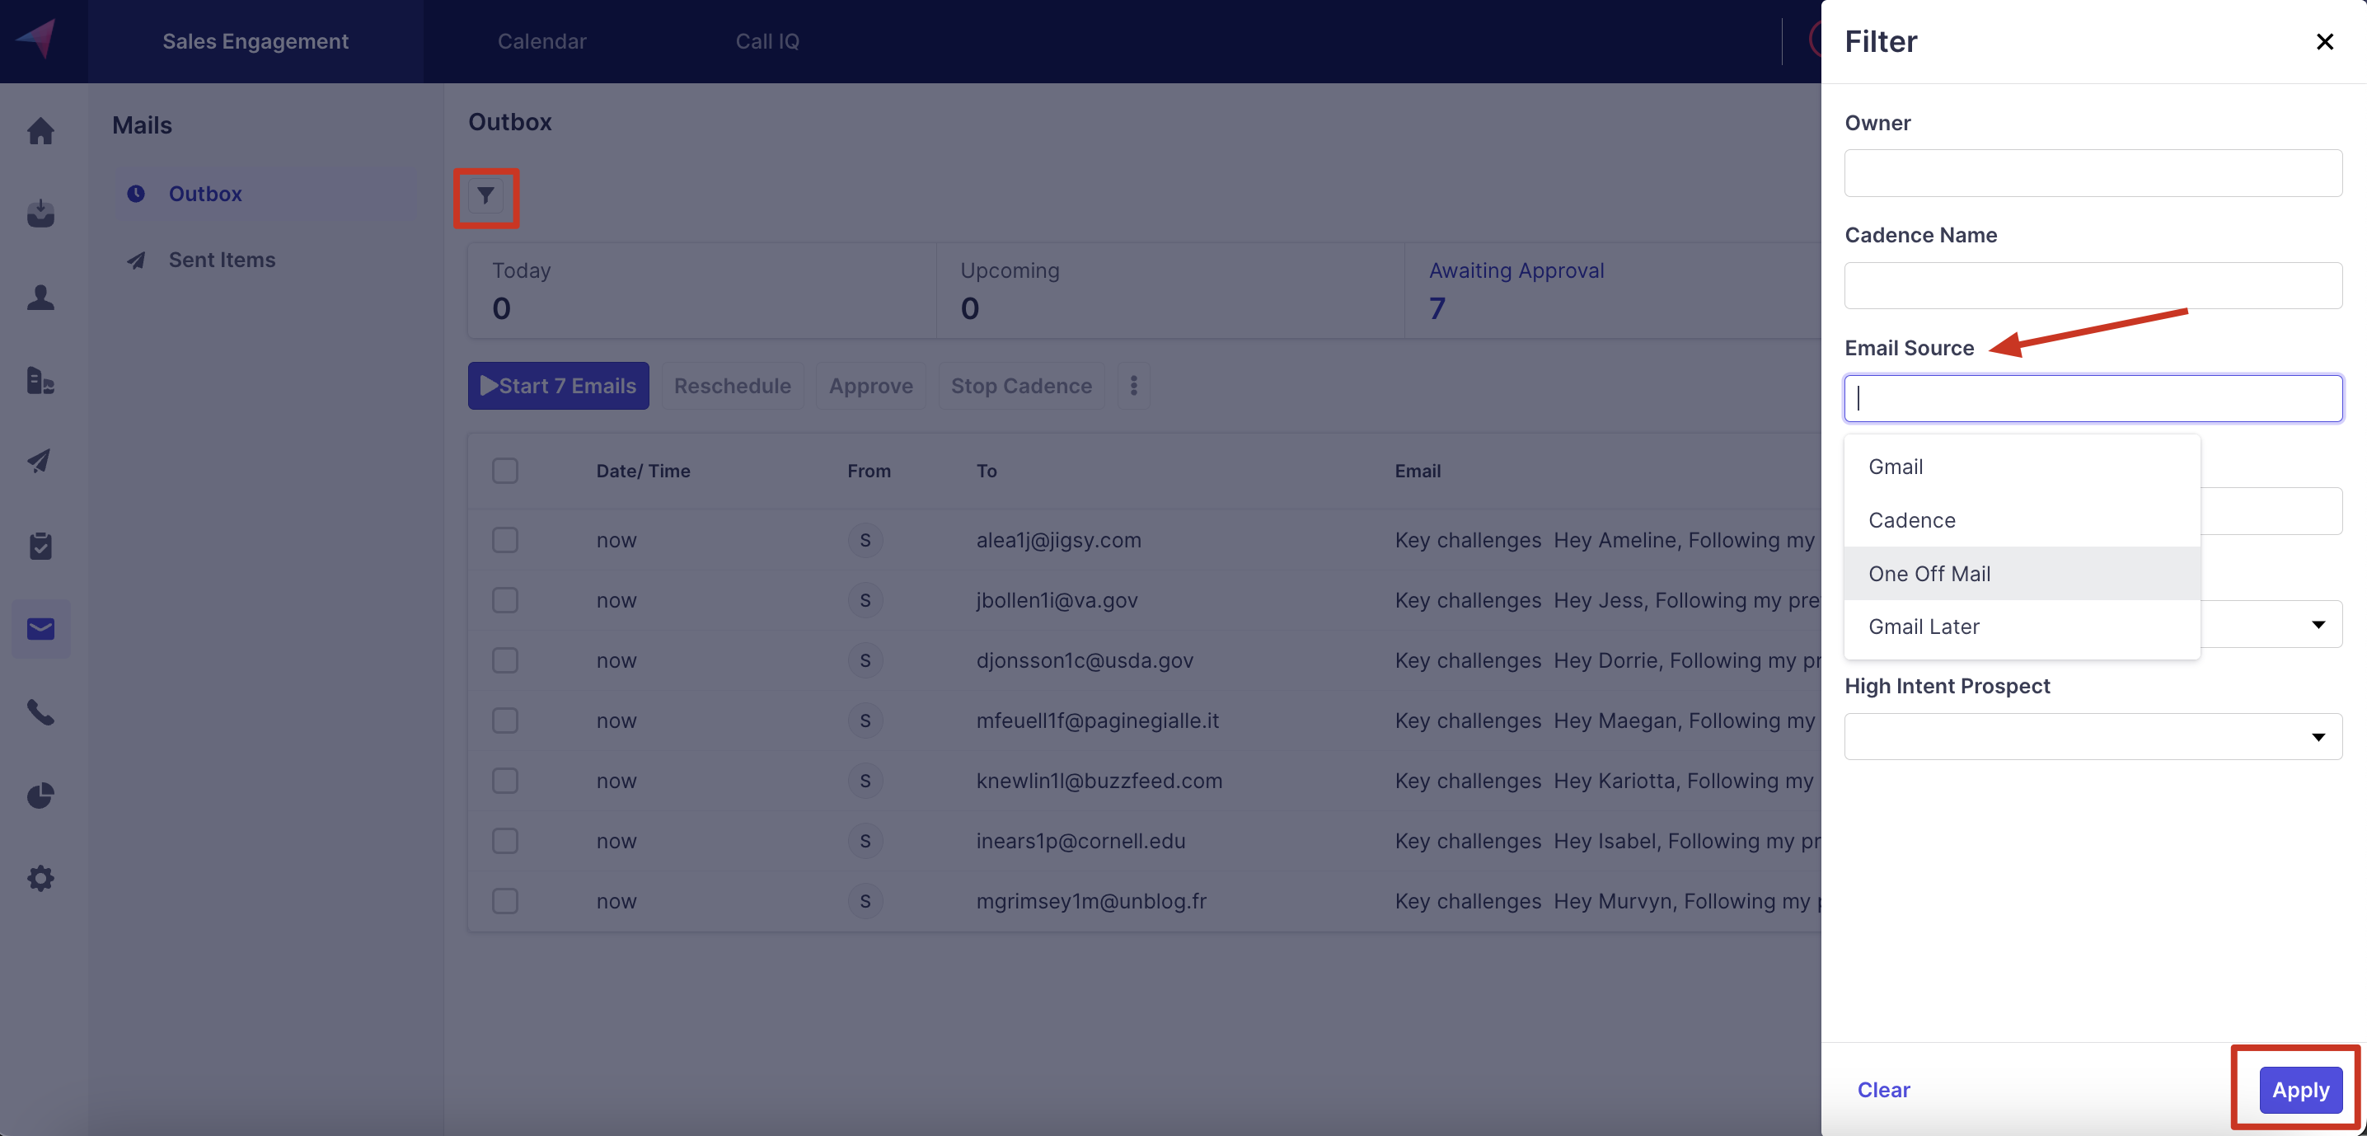Select the mgrimsey1m@unblog.fr row checkbox
2367x1136 pixels.
(x=504, y=901)
